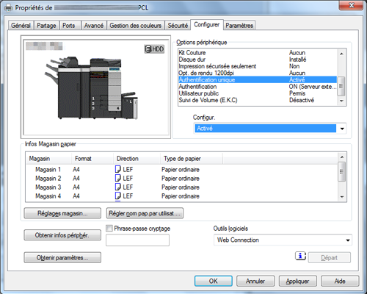This screenshot has height=294, width=367.
Task: Enable the Phrase-passe cryptage checkbox
Action: coord(109,229)
